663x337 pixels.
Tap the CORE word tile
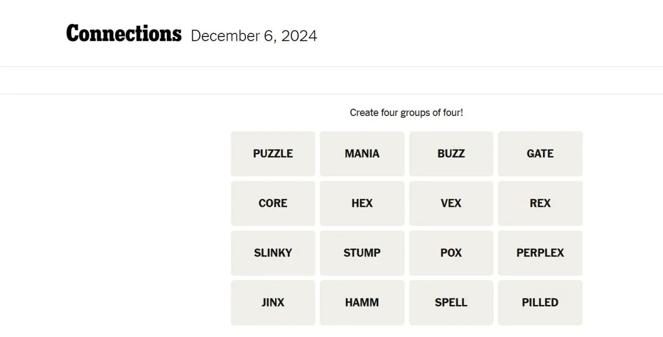273,203
